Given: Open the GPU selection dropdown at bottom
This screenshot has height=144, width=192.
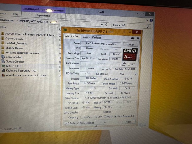Looking at the screenshot, I should (x=85, y=123).
